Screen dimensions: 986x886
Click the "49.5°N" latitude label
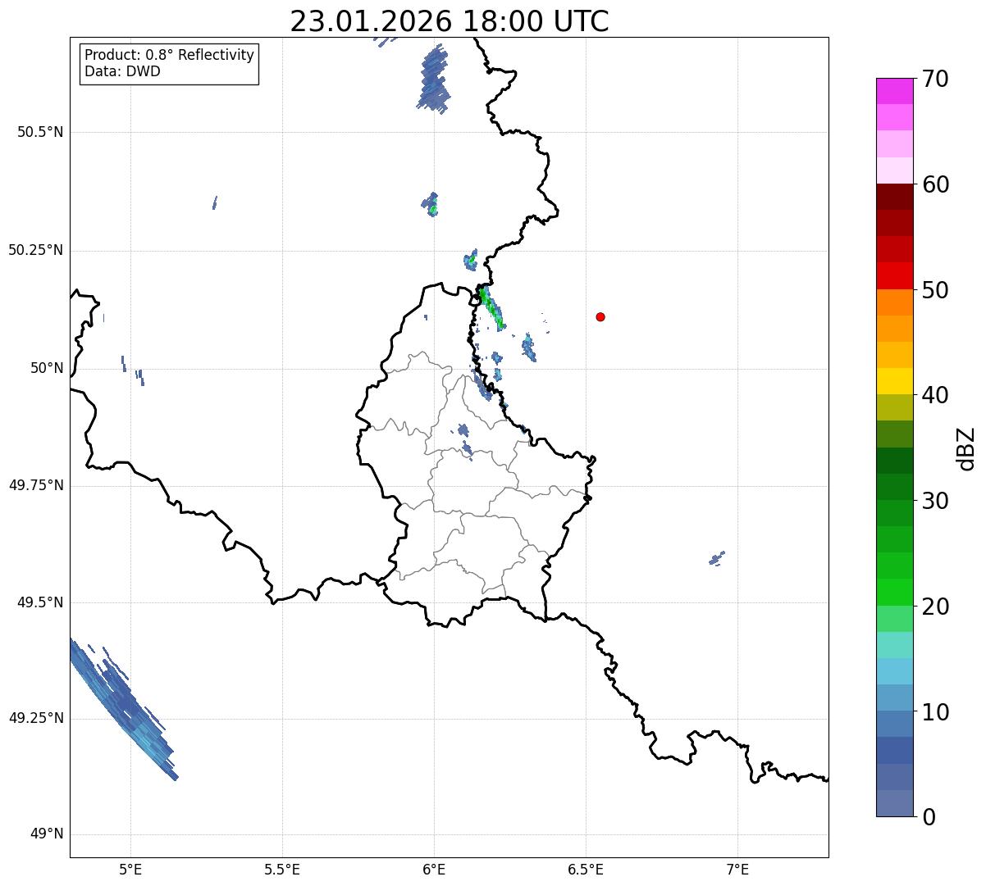(40, 602)
